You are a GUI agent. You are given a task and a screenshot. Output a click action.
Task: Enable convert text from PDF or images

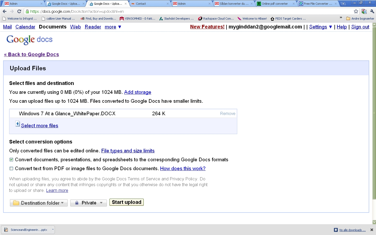[11, 169]
